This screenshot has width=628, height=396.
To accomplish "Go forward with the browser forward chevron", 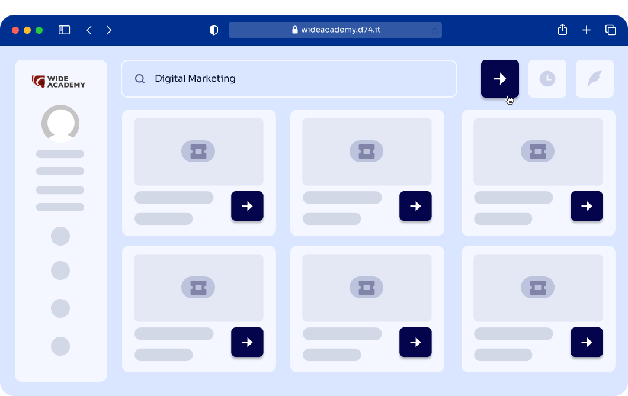I will click(x=109, y=30).
